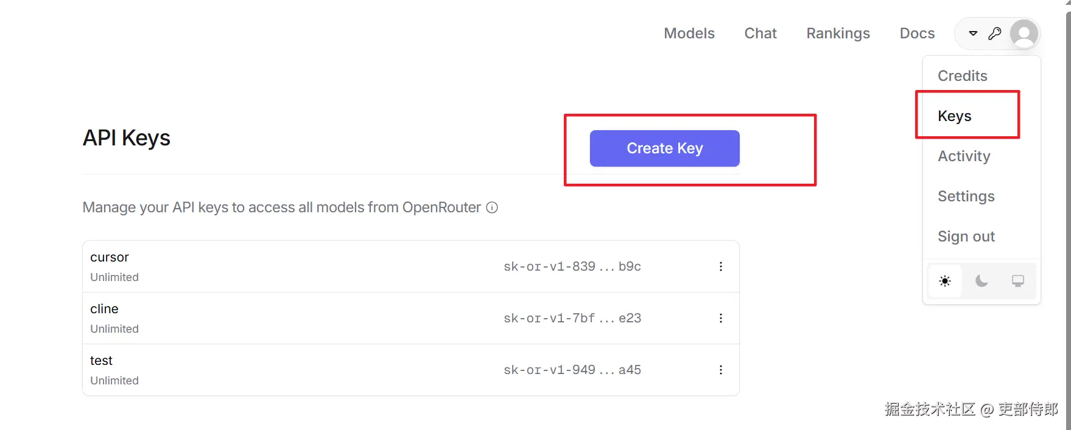Select Credits from the account menu
This screenshot has width=1071, height=430.
point(962,76)
